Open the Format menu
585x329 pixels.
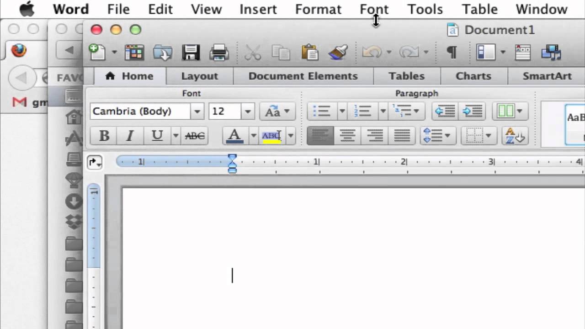click(x=318, y=9)
